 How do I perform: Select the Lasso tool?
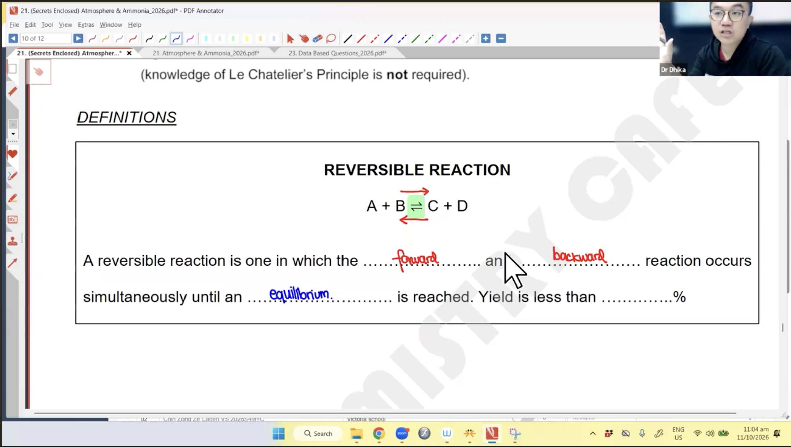[331, 39]
